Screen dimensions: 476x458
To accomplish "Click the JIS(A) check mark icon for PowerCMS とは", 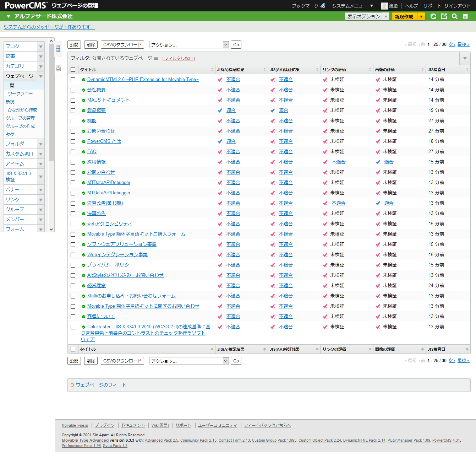I will [220, 141].
